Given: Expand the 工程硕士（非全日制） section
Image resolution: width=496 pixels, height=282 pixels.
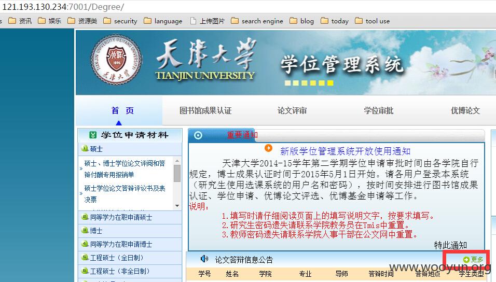Looking at the screenshot, I should (130, 271).
